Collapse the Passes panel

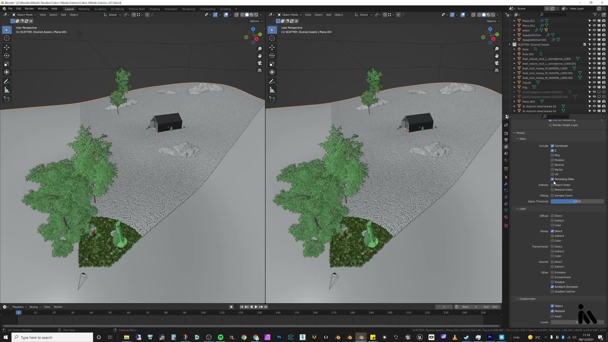[x=514, y=133]
